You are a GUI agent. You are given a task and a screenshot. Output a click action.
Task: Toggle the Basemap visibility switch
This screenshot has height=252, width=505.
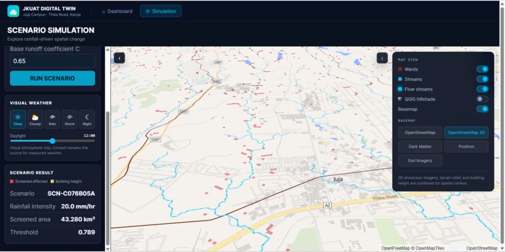click(x=482, y=109)
